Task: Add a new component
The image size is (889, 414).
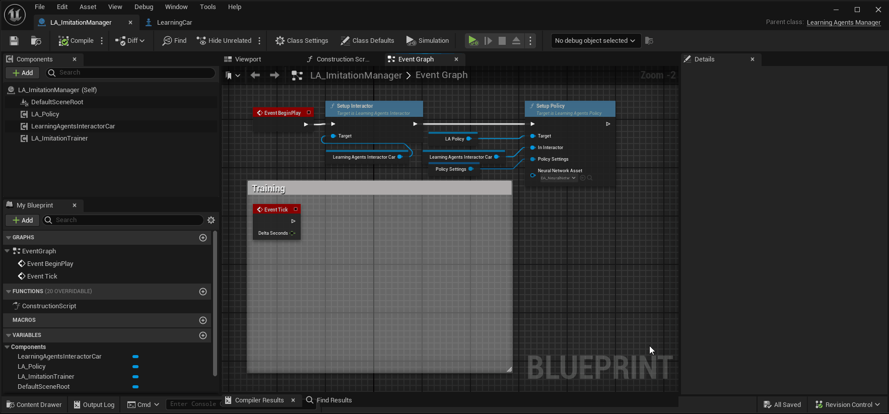Action: click(23, 73)
